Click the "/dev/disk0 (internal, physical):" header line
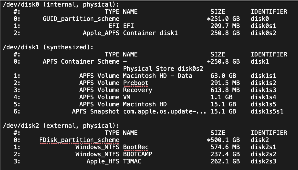Image resolution: width=298 pixels, height=170 pixels. click(x=61, y=5)
